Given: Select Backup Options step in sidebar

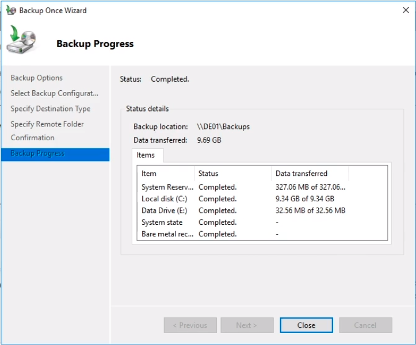Looking at the screenshot, I should coord(37,78).
